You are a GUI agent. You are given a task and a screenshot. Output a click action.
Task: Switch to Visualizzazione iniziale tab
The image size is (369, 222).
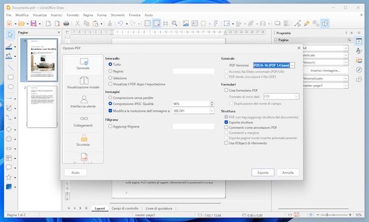(83, 83)
